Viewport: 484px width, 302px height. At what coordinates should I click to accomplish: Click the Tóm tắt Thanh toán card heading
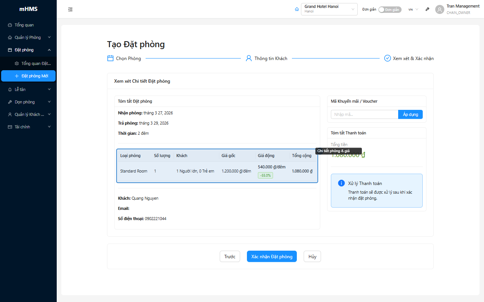(x=348, y=133)
